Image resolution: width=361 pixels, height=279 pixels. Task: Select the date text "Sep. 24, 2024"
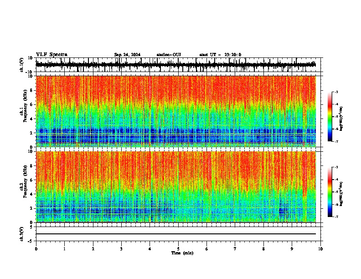pyautogui.click(x=127, y=55)
